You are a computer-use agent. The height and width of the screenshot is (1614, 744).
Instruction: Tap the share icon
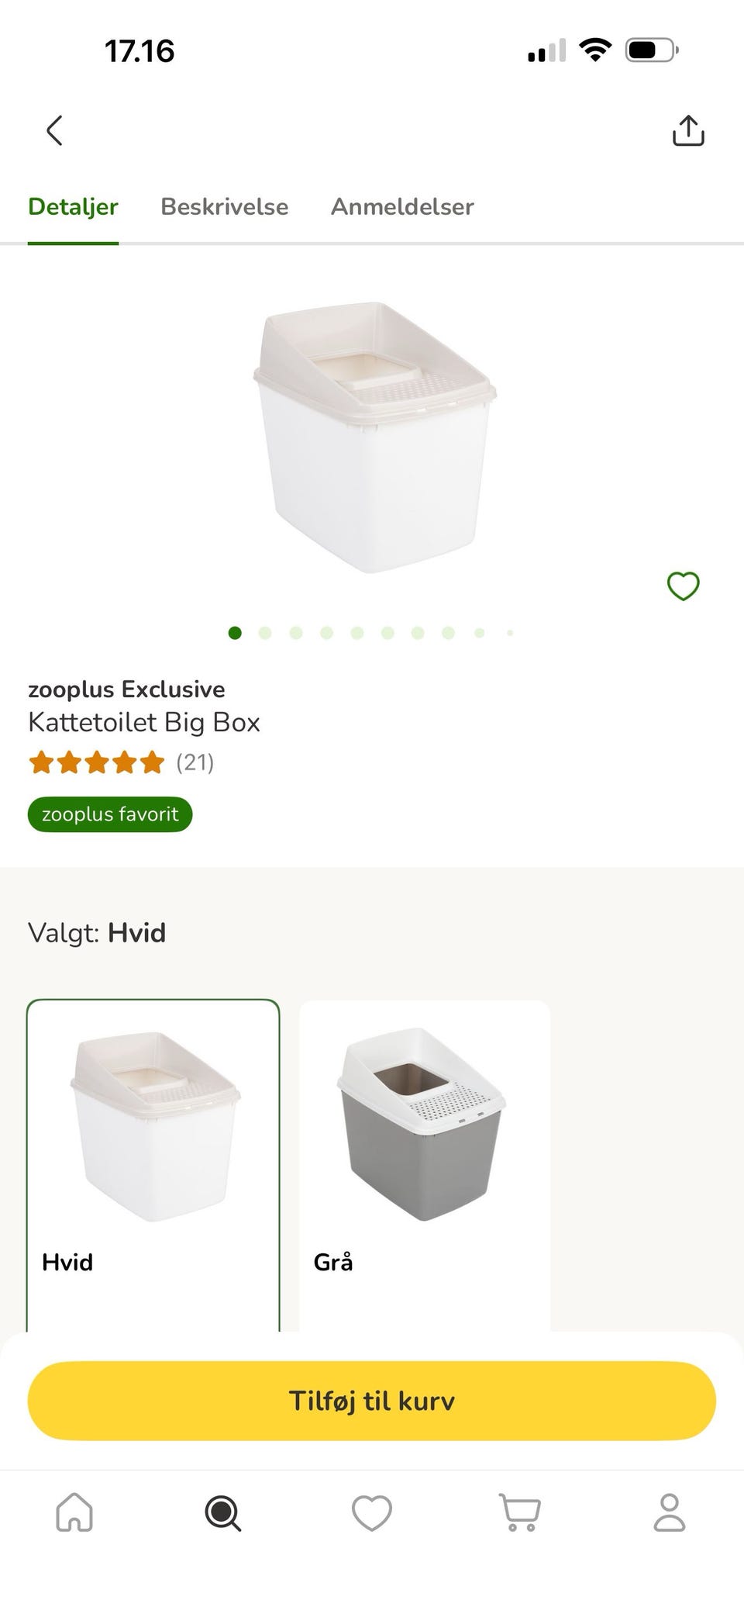click(687, 130)
